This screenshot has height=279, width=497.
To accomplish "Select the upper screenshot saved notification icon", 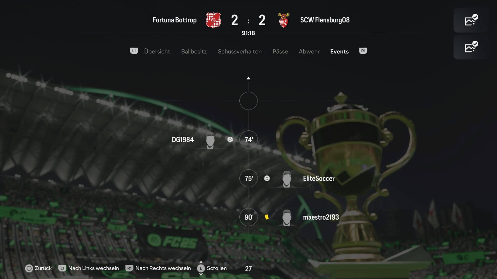I will tap(471, 20).
